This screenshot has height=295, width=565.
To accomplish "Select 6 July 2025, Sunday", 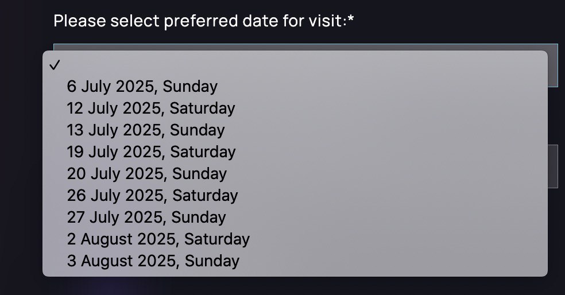I will (x=142, y=87).
